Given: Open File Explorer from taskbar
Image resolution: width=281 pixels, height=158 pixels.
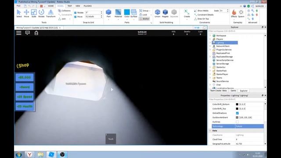Looking at the screenshot, I should pos(40,154).
